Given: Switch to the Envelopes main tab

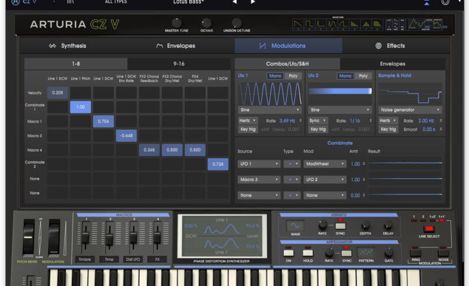Looking at the screenshot, I should tap(176, 46).
